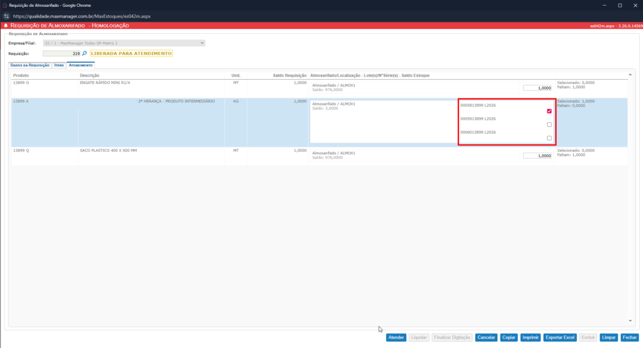Uncheck lot 0005813899 L2026 checkbox
This screenshot has width=643, height=348.
[x=549, y=111]
